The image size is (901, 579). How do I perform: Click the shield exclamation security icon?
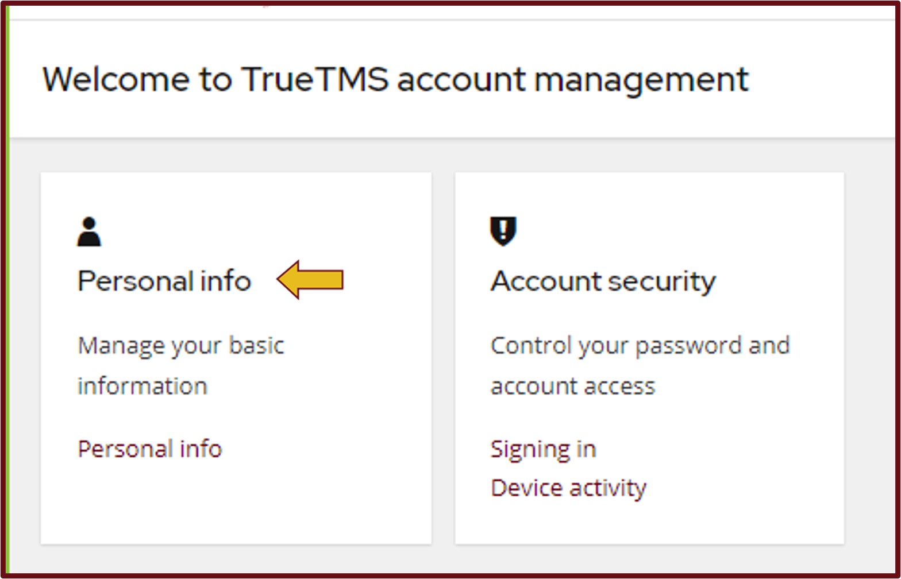(503, 231)
